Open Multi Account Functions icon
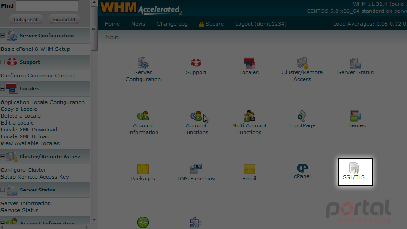 click(249, 116)
